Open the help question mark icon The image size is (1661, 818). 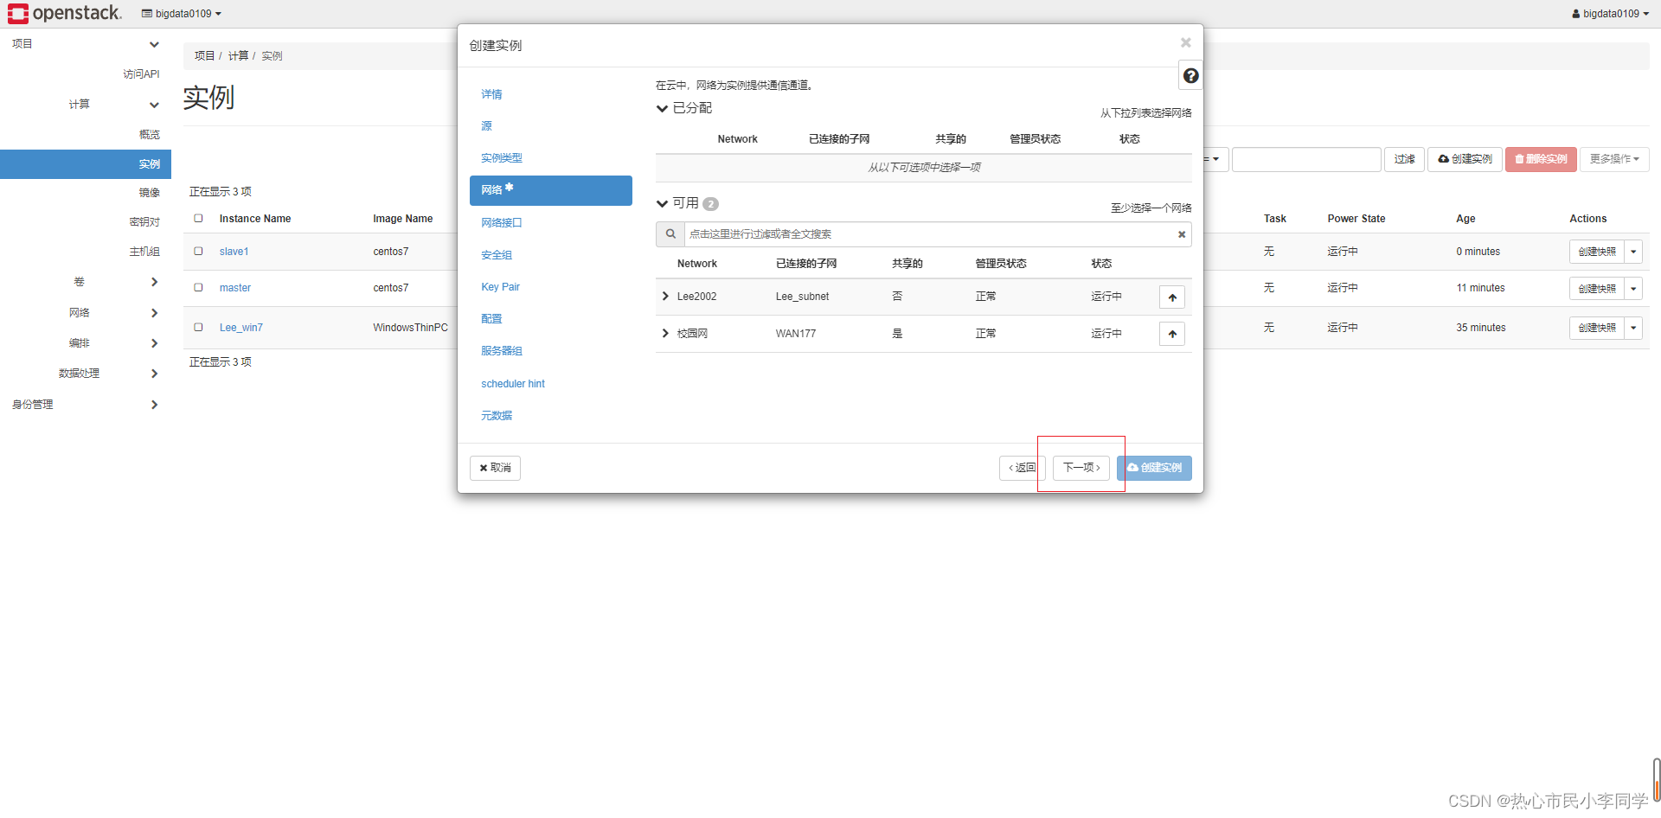pos(1190,76)
